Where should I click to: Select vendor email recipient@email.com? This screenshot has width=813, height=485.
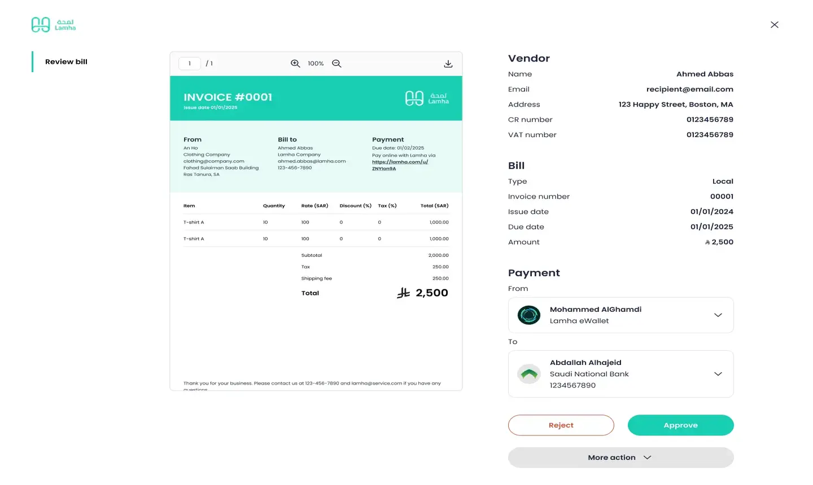point(690,89)
